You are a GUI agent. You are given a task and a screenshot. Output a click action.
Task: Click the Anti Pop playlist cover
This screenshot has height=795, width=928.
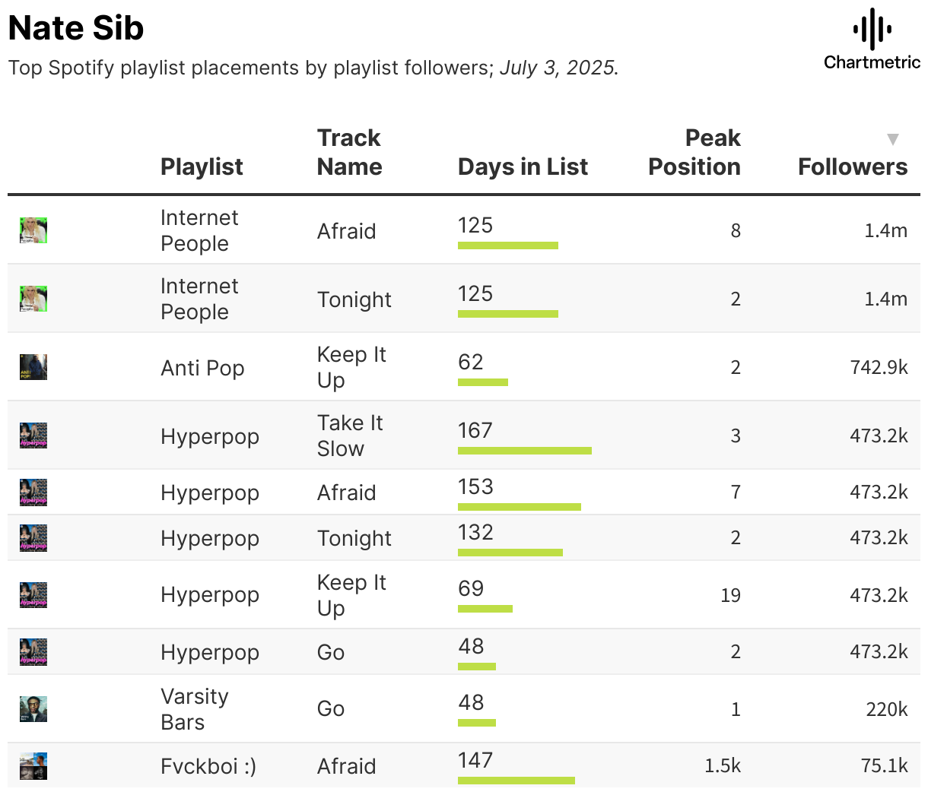coord(33,367)
